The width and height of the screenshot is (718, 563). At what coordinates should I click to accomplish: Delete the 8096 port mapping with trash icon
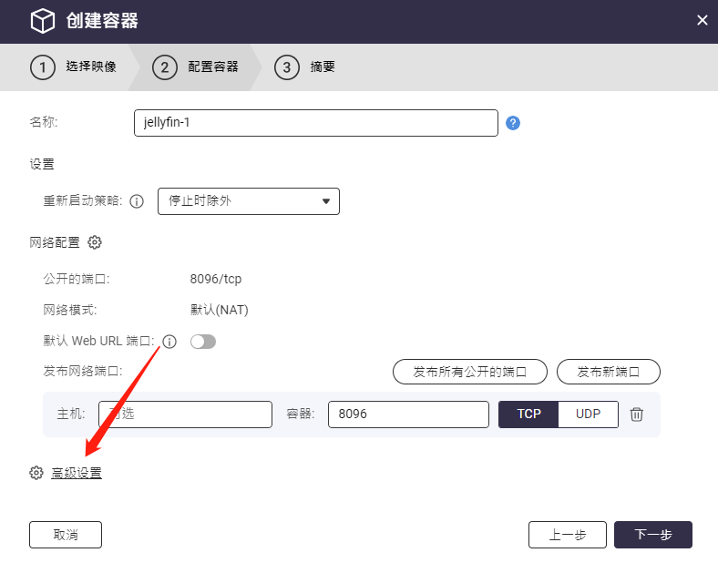(637, 415)
